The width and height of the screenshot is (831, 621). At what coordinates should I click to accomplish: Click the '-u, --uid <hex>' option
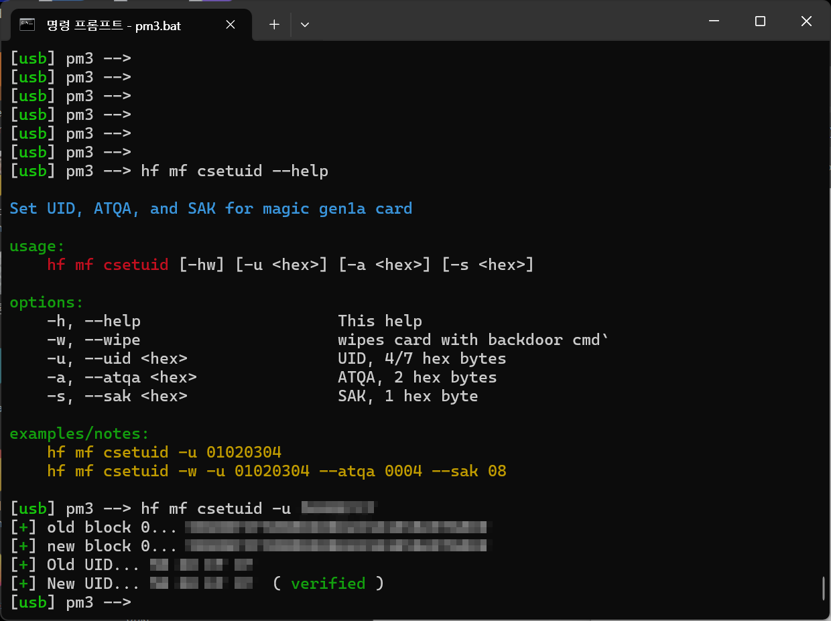117,358
